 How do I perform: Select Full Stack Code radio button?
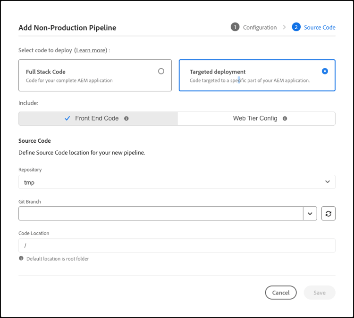[x=161, y=71]
